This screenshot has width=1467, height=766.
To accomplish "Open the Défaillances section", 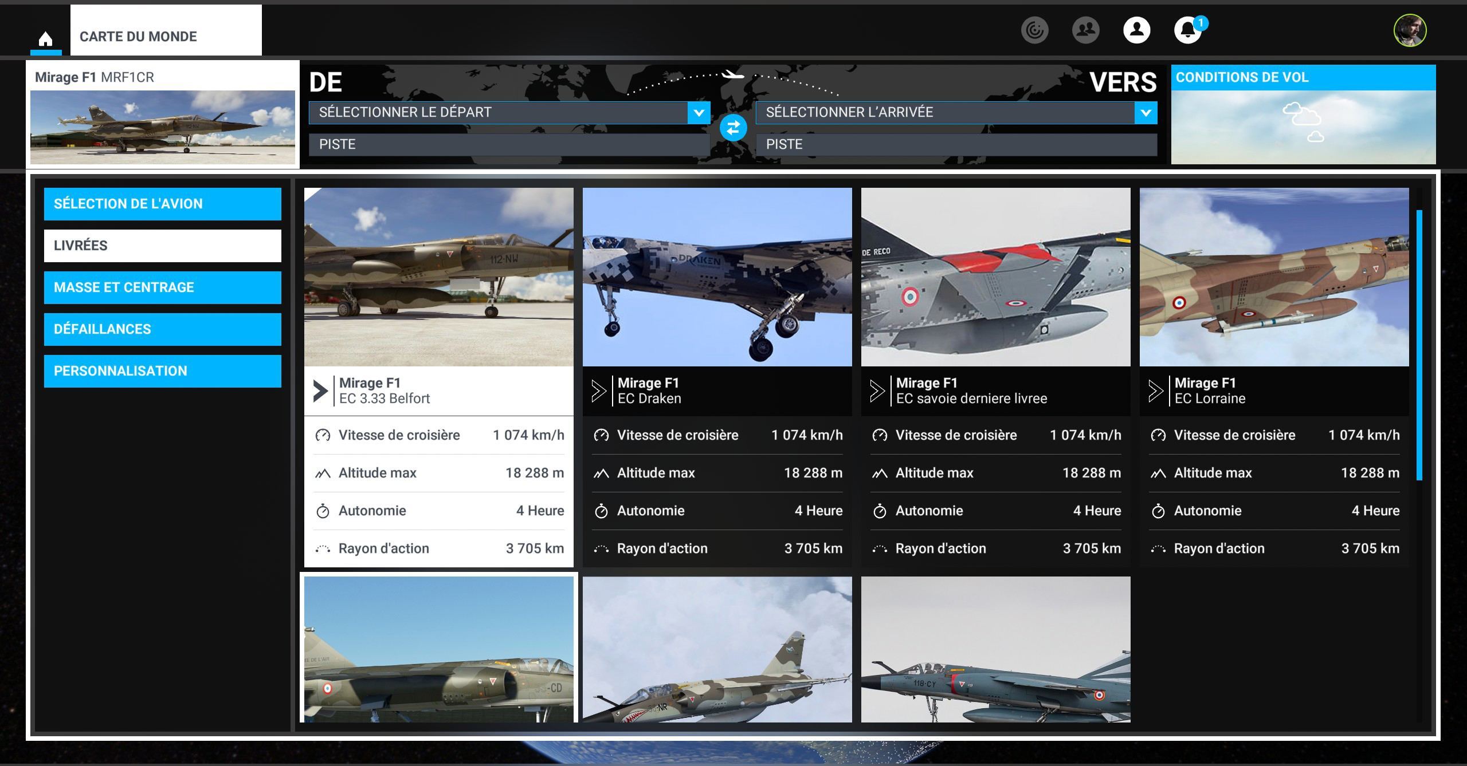I will coord(163,329).
